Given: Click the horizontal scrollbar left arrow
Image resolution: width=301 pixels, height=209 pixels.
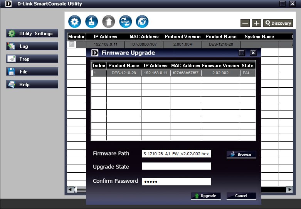Looking at the screenshot, I should (x=70, y=190).
